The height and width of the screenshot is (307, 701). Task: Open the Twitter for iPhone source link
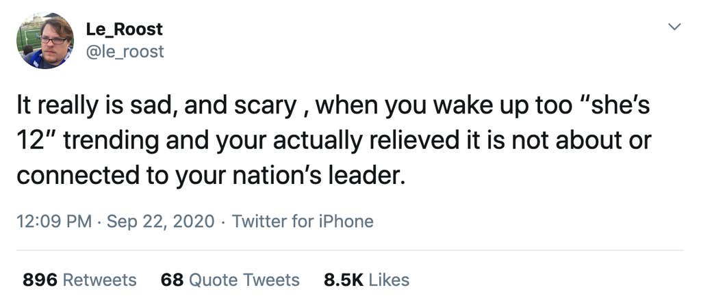pos(303,222)
